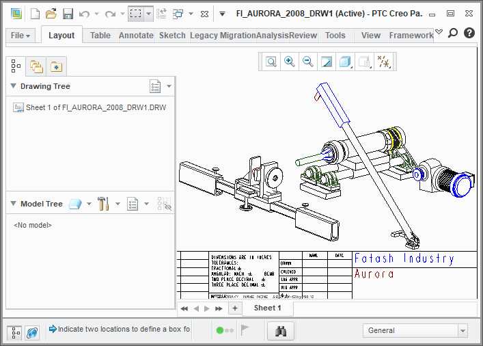Open the display style cube icon
483x346 pixels.
click(x=345, y=62)
